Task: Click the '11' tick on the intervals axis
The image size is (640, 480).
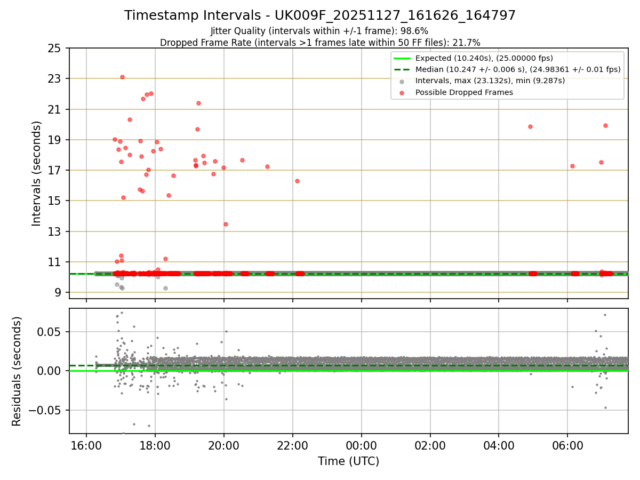Action: click(55, 262)
